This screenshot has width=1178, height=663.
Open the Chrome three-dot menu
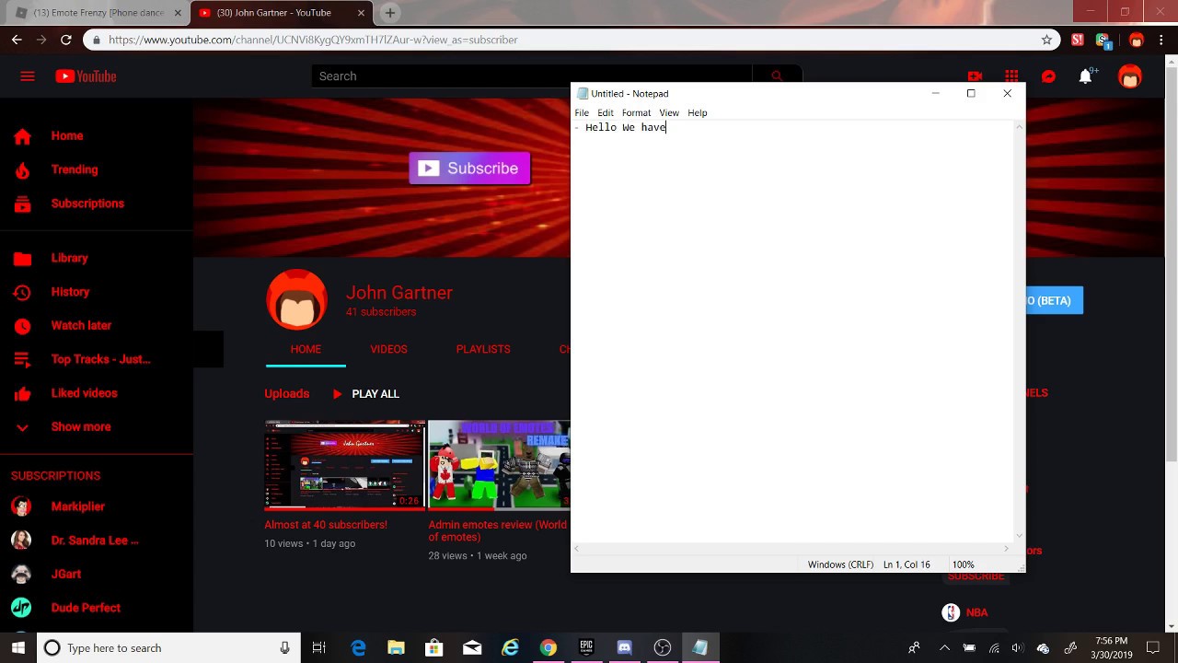point(1161,40)
